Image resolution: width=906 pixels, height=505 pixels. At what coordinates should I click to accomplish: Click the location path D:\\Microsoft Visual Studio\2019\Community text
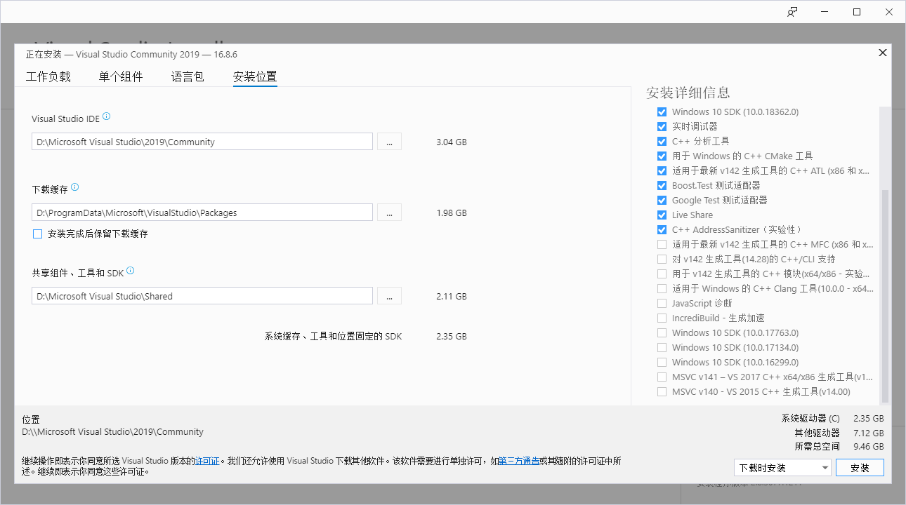[x=112, y=432]
